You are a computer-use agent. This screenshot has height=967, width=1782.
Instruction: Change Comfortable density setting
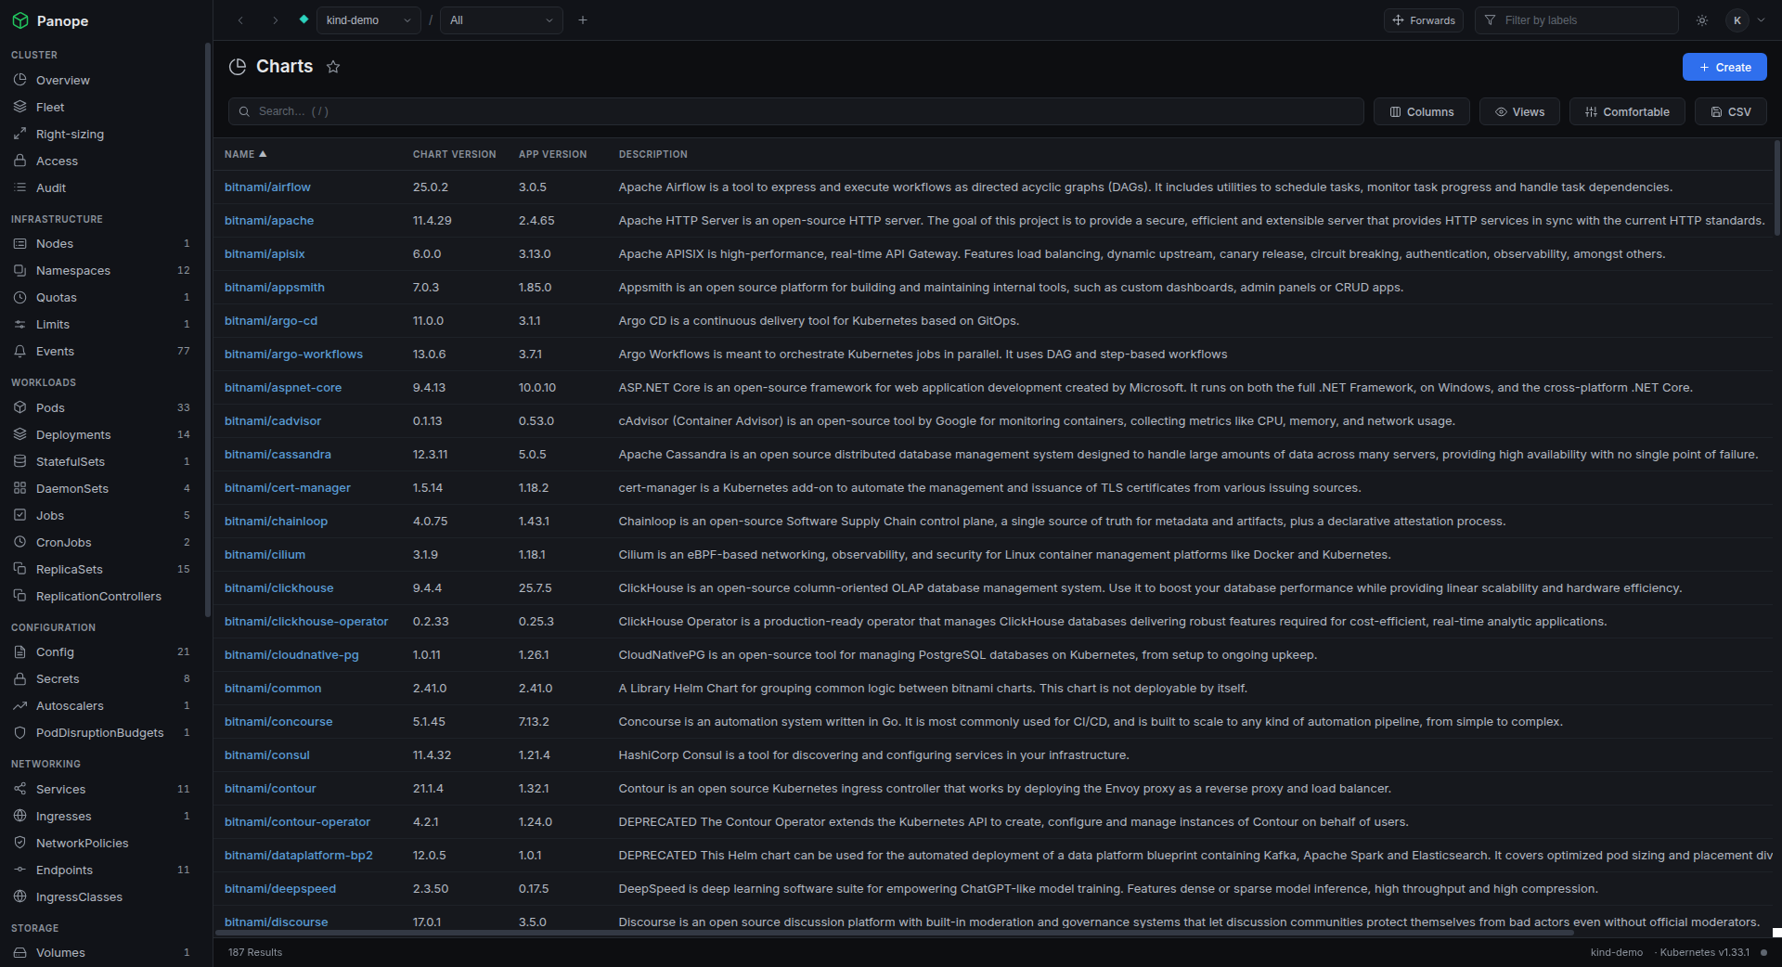[1627, 111]
